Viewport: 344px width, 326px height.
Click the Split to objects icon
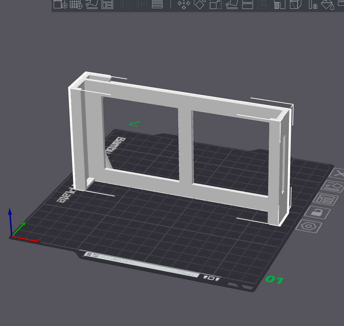pyautogui.click(x=126, y=4)
